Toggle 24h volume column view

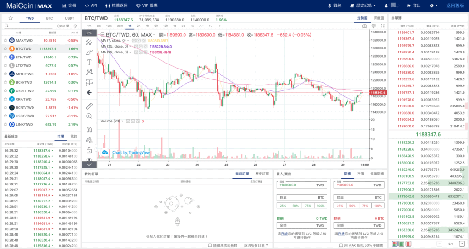pos(63,26)
